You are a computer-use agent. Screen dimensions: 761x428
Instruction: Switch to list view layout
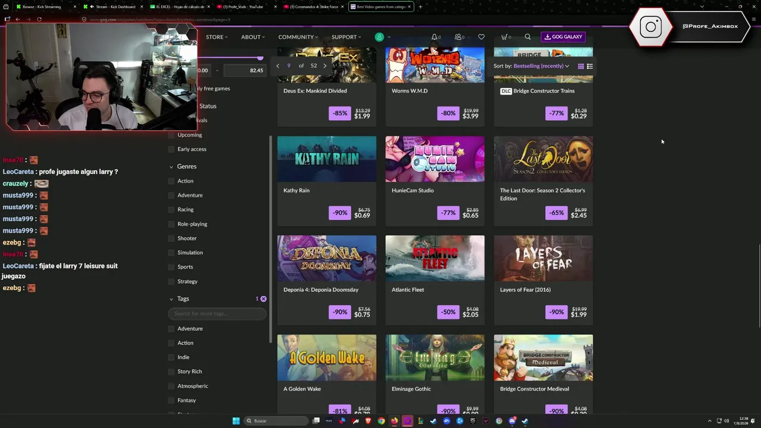590,66
